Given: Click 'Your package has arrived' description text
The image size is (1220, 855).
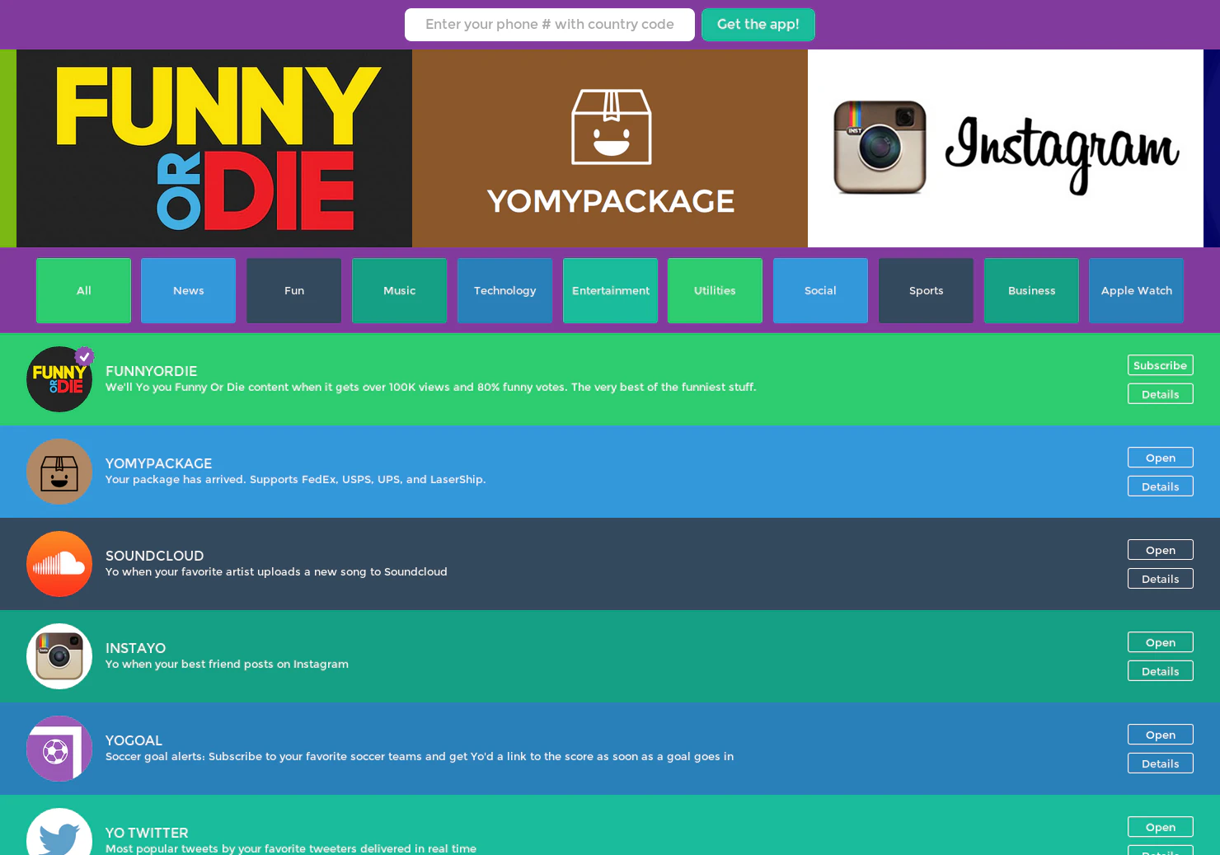Looking at the screenshot, I should click(296, 479).
